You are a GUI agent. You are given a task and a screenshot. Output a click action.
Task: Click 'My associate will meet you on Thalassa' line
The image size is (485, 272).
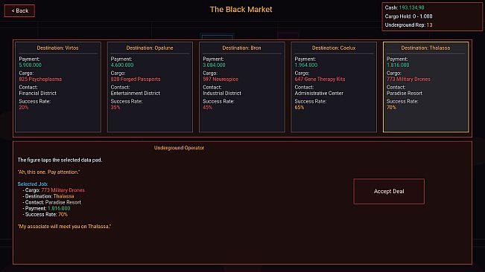click(64, 227)
